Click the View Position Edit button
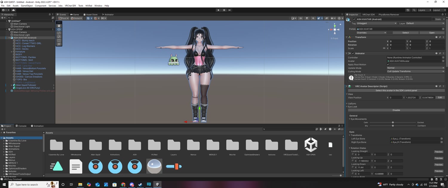Screen dimensions: 448x188 click(440, 98)
